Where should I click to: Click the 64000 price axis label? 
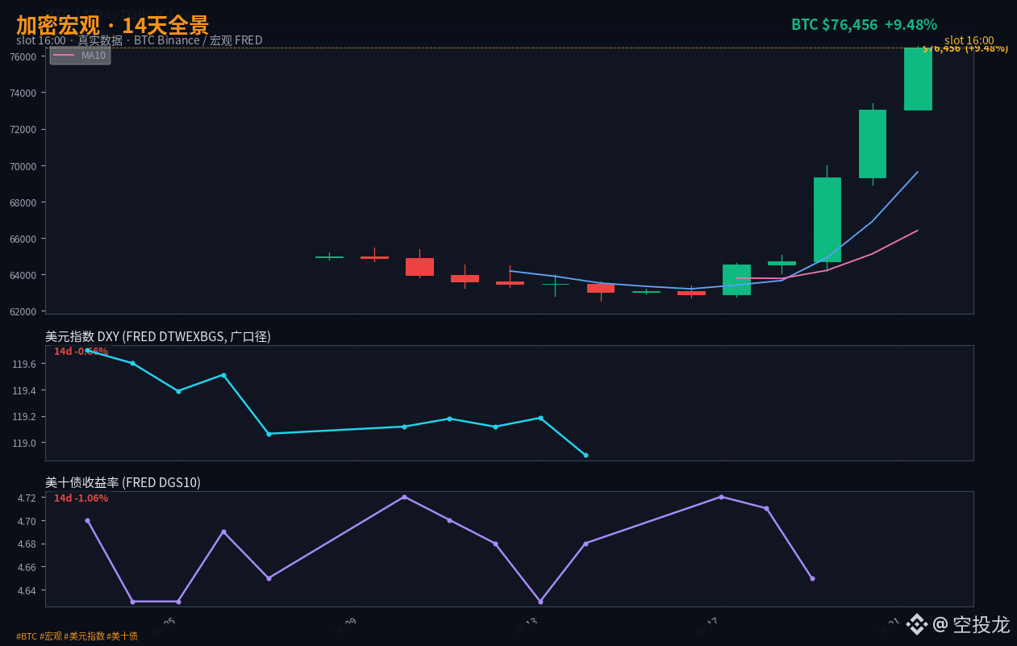[x=23, y=275]
